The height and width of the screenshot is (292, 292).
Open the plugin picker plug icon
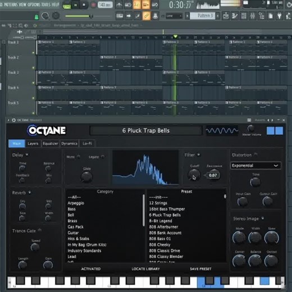click(x=279, y=16)
